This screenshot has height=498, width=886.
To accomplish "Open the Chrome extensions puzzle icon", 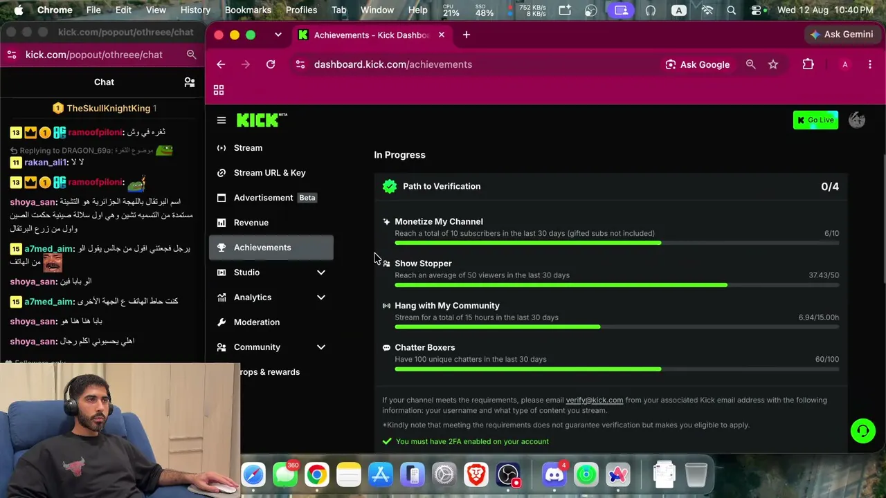I will click(x=808, y=64).
